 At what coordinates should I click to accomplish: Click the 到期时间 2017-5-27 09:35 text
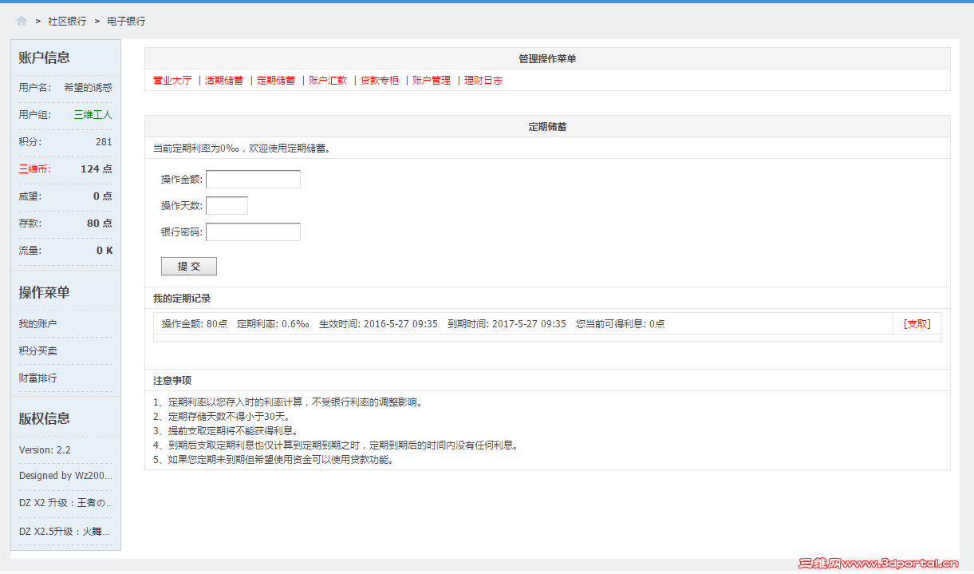click(507, 323)
